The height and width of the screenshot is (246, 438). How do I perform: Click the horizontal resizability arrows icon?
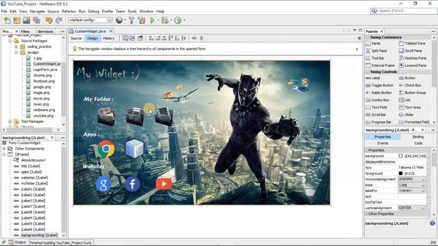coord(194,38)
